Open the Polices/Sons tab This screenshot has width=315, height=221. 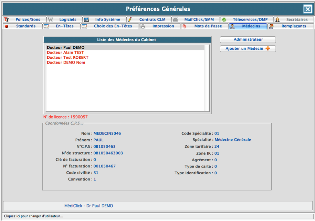point(28,20)
